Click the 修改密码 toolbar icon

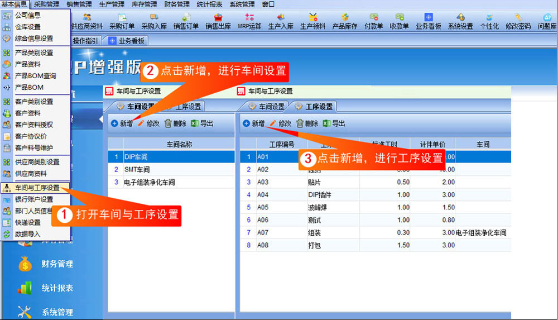pos(518,21)
